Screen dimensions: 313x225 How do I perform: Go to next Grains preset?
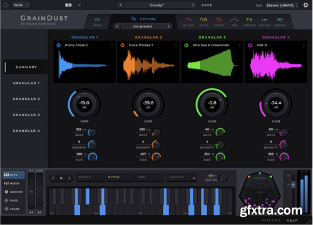pyautogui.click(x=168, y=26)
